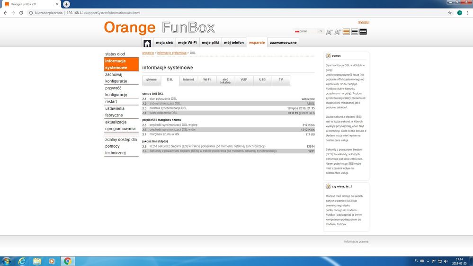Click 'stan połączenia DSL' row
Image resolution: width=473 pixels, height=266 pixels.
tap(228, 99)
